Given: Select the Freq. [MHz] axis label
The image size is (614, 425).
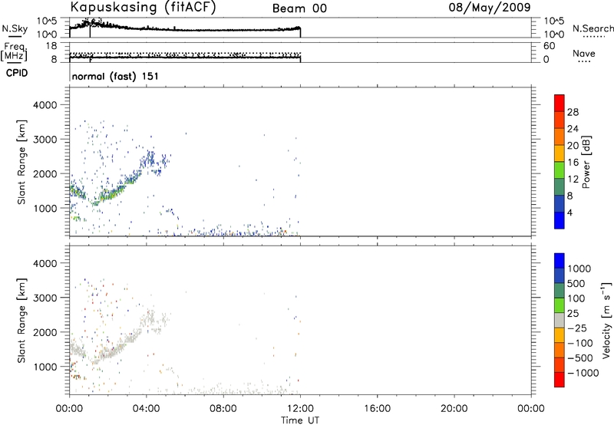Looking at the screenshot, I should pyautogui.click(x=15, y=51).
